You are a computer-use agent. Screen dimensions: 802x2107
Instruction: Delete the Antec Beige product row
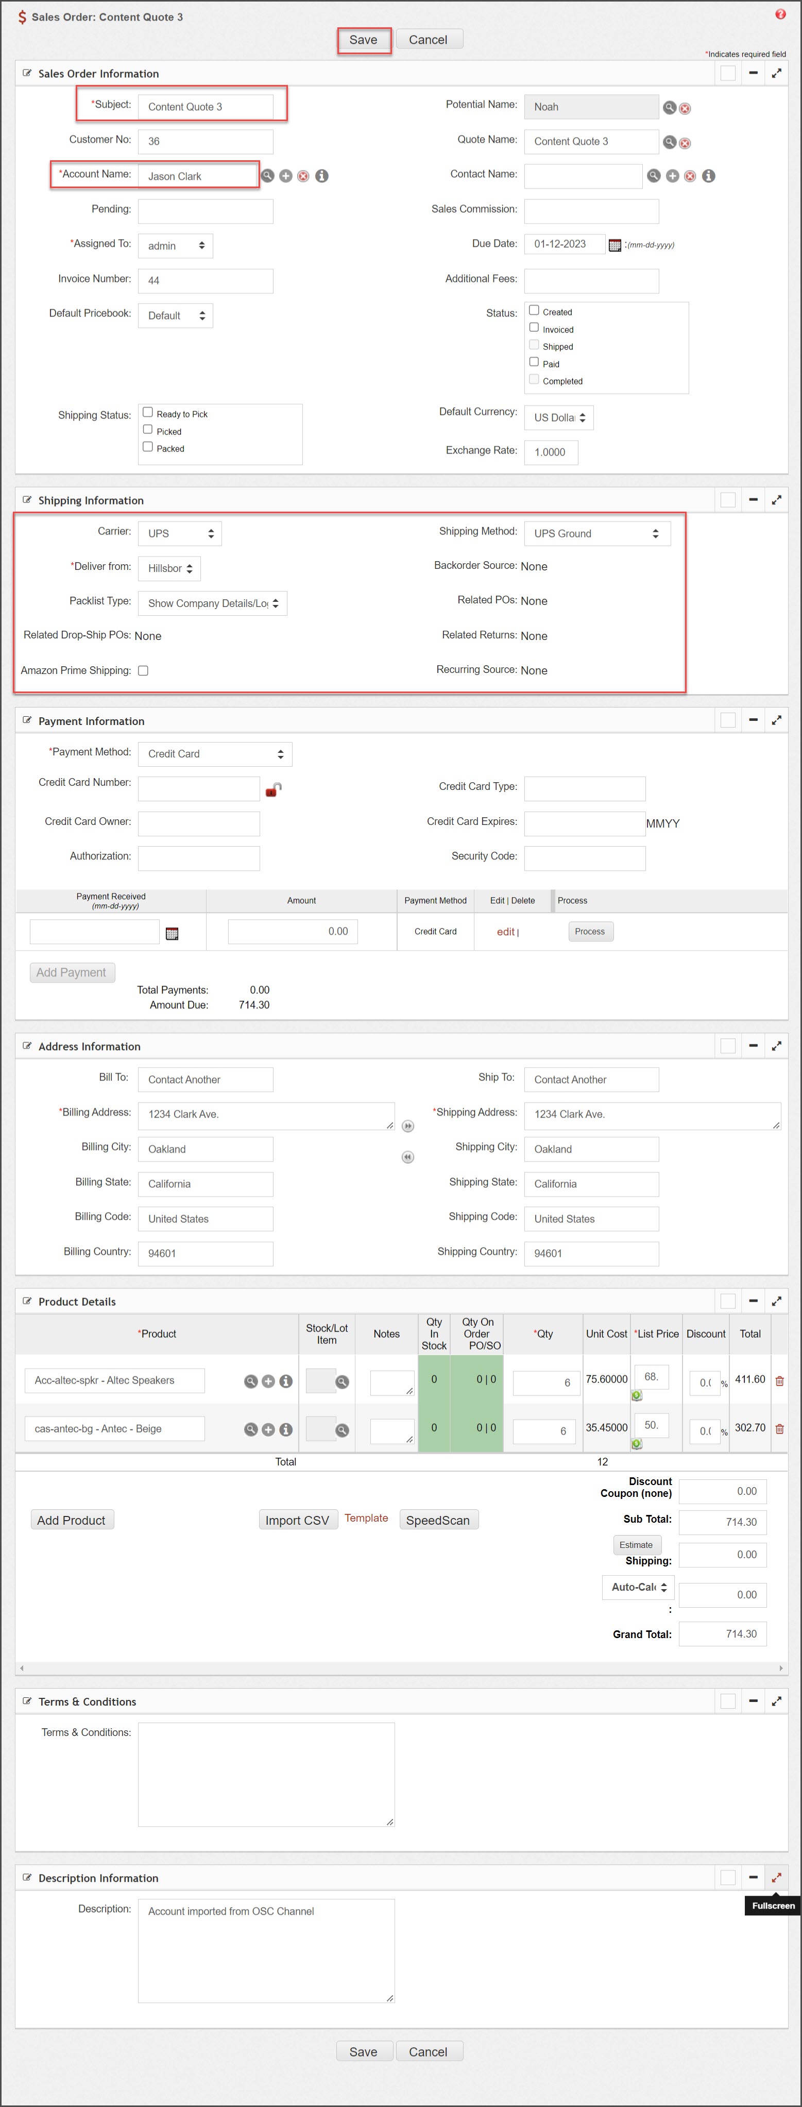click(x=779, y=1429)
